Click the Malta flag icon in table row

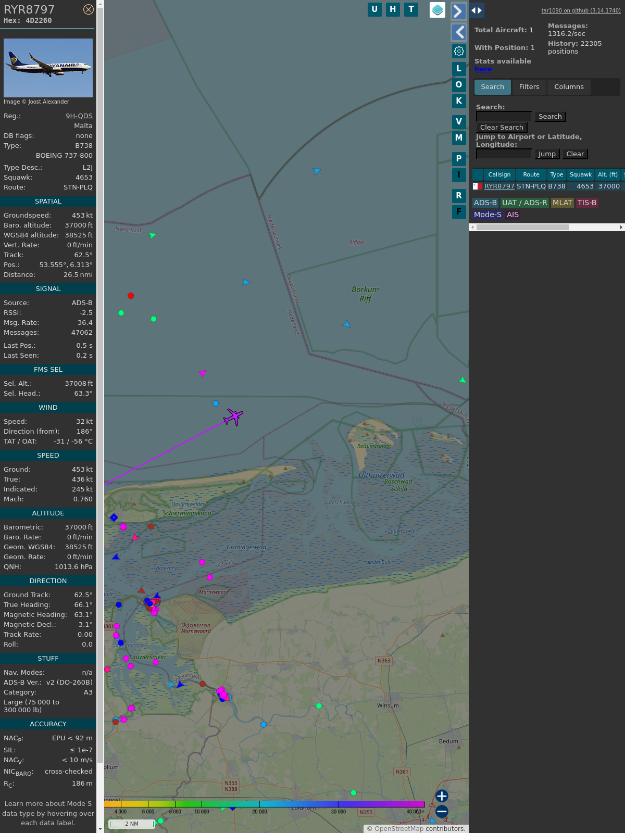[x=478, y=186]
